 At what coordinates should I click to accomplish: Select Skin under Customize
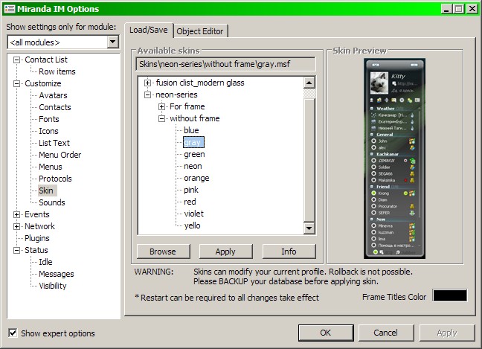46,190
